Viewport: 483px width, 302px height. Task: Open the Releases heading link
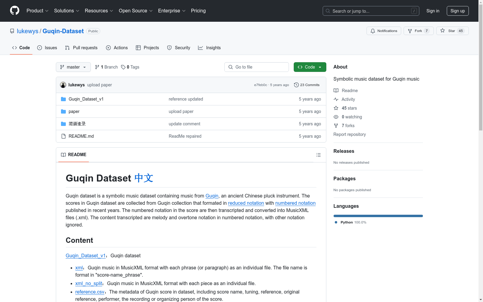pos(344,151)
